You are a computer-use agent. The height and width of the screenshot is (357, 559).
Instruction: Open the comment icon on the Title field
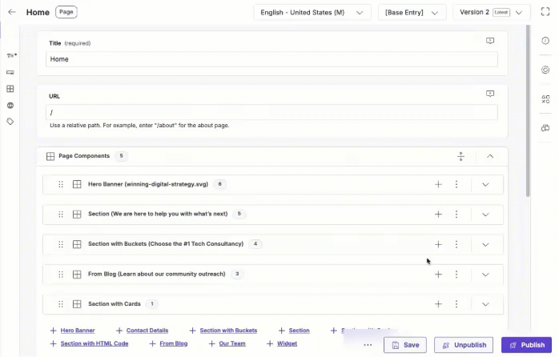490,41
